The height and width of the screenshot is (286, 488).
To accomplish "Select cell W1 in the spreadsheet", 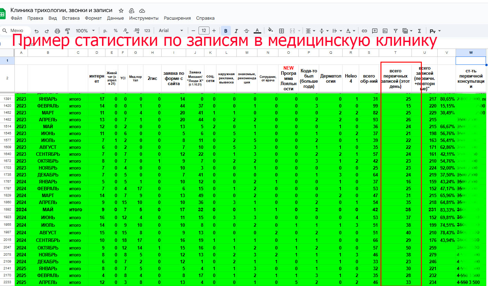I will pyautogui.click(x=471, y=60).
